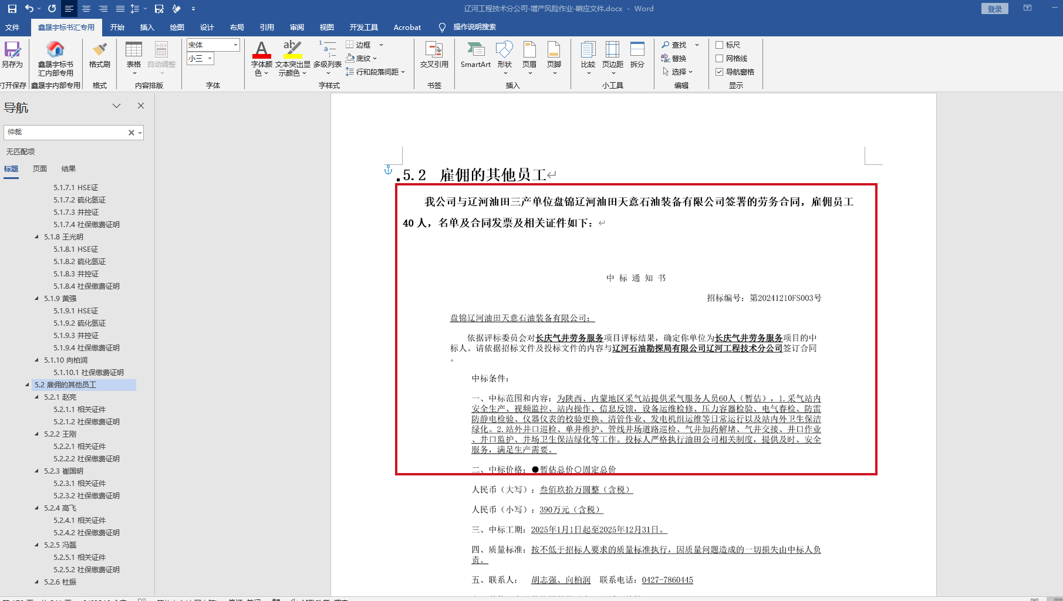This screenshot has width=1063, height=601.
Task: Collapse the 5.1.8 王光明 heading
Action: point(37,237)
